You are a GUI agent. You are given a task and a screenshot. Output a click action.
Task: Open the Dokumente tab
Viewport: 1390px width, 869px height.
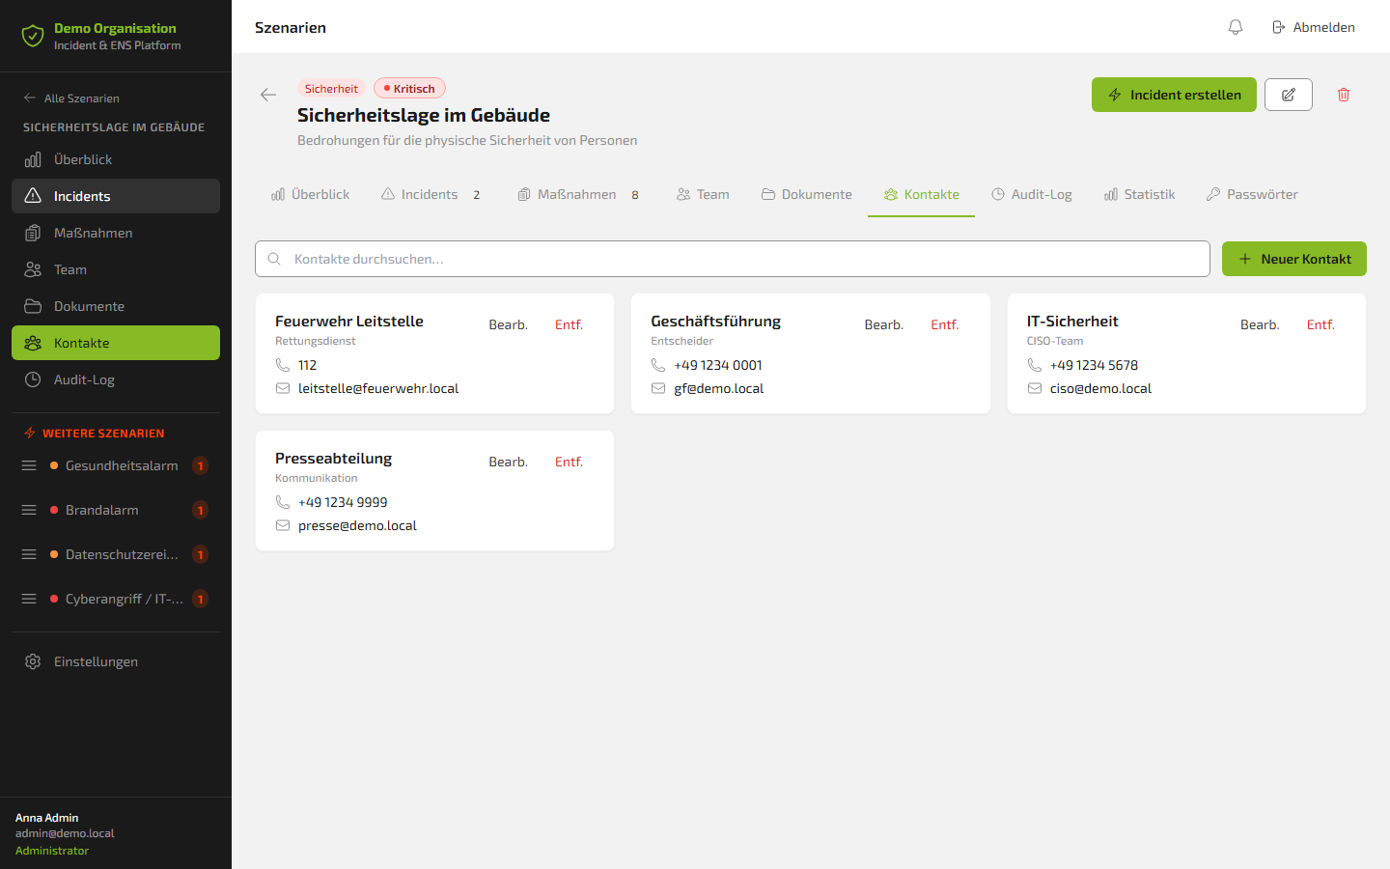[807, 194]
